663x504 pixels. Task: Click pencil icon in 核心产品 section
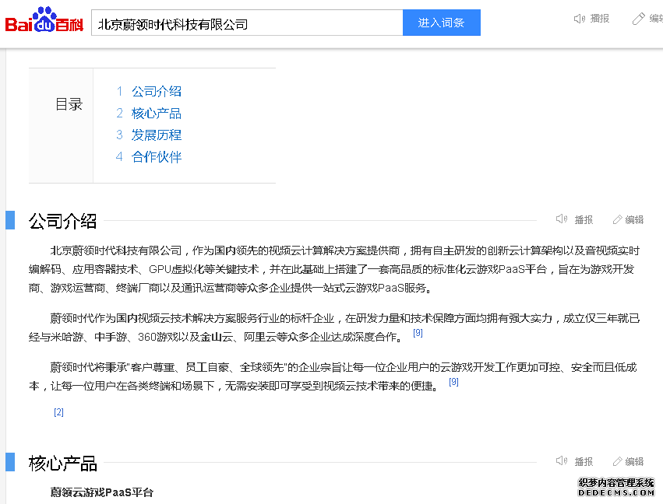click(x=617, y=461)
